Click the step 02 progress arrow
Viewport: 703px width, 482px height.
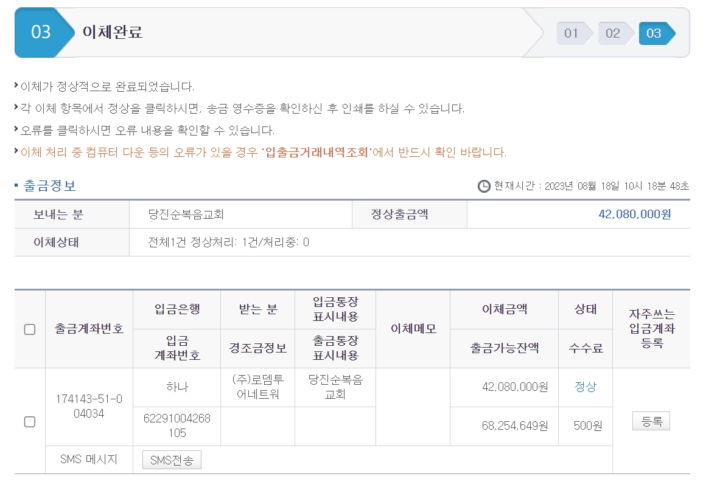tap(614, 33)
